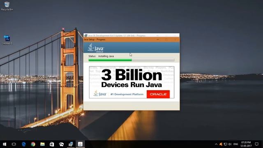Open the Windows Start menu

click(5, 144)
